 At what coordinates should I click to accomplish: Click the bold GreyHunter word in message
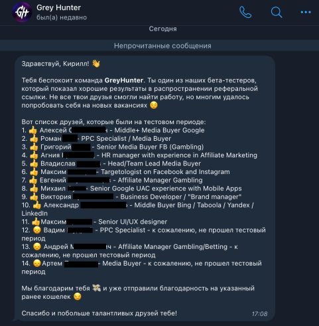pos(124,80)
